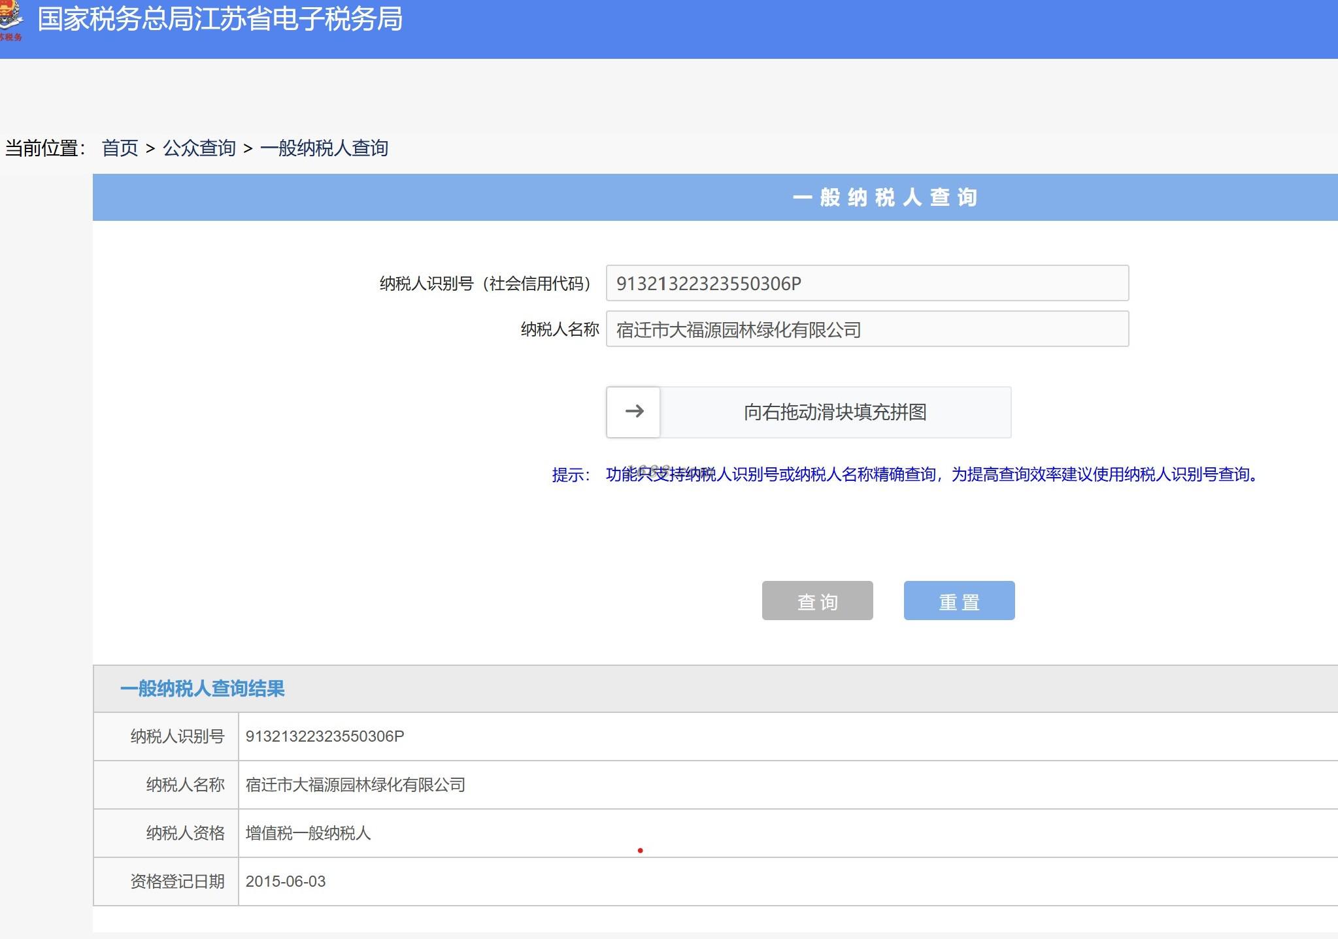Click the blue hint text about 精确查询
The width and height of the screenshot is (1338, 939).
[933, 474]
